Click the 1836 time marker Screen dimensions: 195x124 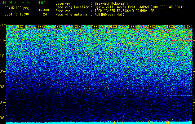pos(114,27)
